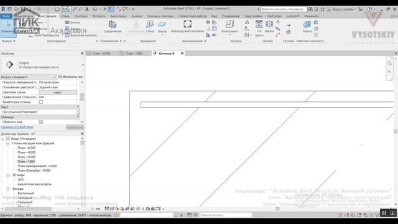Collapse the Границы properties group
The width and height of the screenshot is (398, 224).
point(78,117)
